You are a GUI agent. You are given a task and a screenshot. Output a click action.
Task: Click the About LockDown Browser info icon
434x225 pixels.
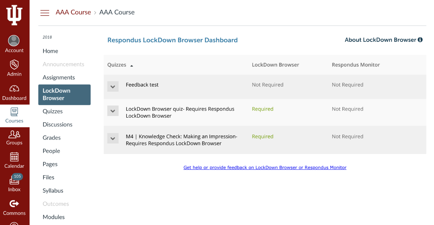420,40
